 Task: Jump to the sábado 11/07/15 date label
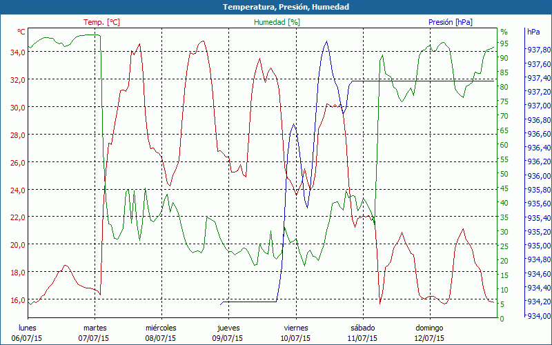pyautogui.click(x=362, y=333)
